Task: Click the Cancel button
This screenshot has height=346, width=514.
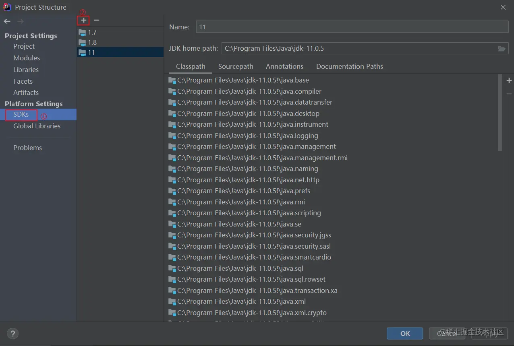Action: tap(447, 334)
